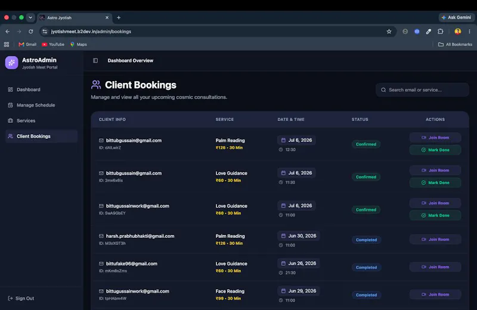The width and height of the screenshot is (477, 310).
Task: Click the eyedropper extension icon
Action: point(428,32)
